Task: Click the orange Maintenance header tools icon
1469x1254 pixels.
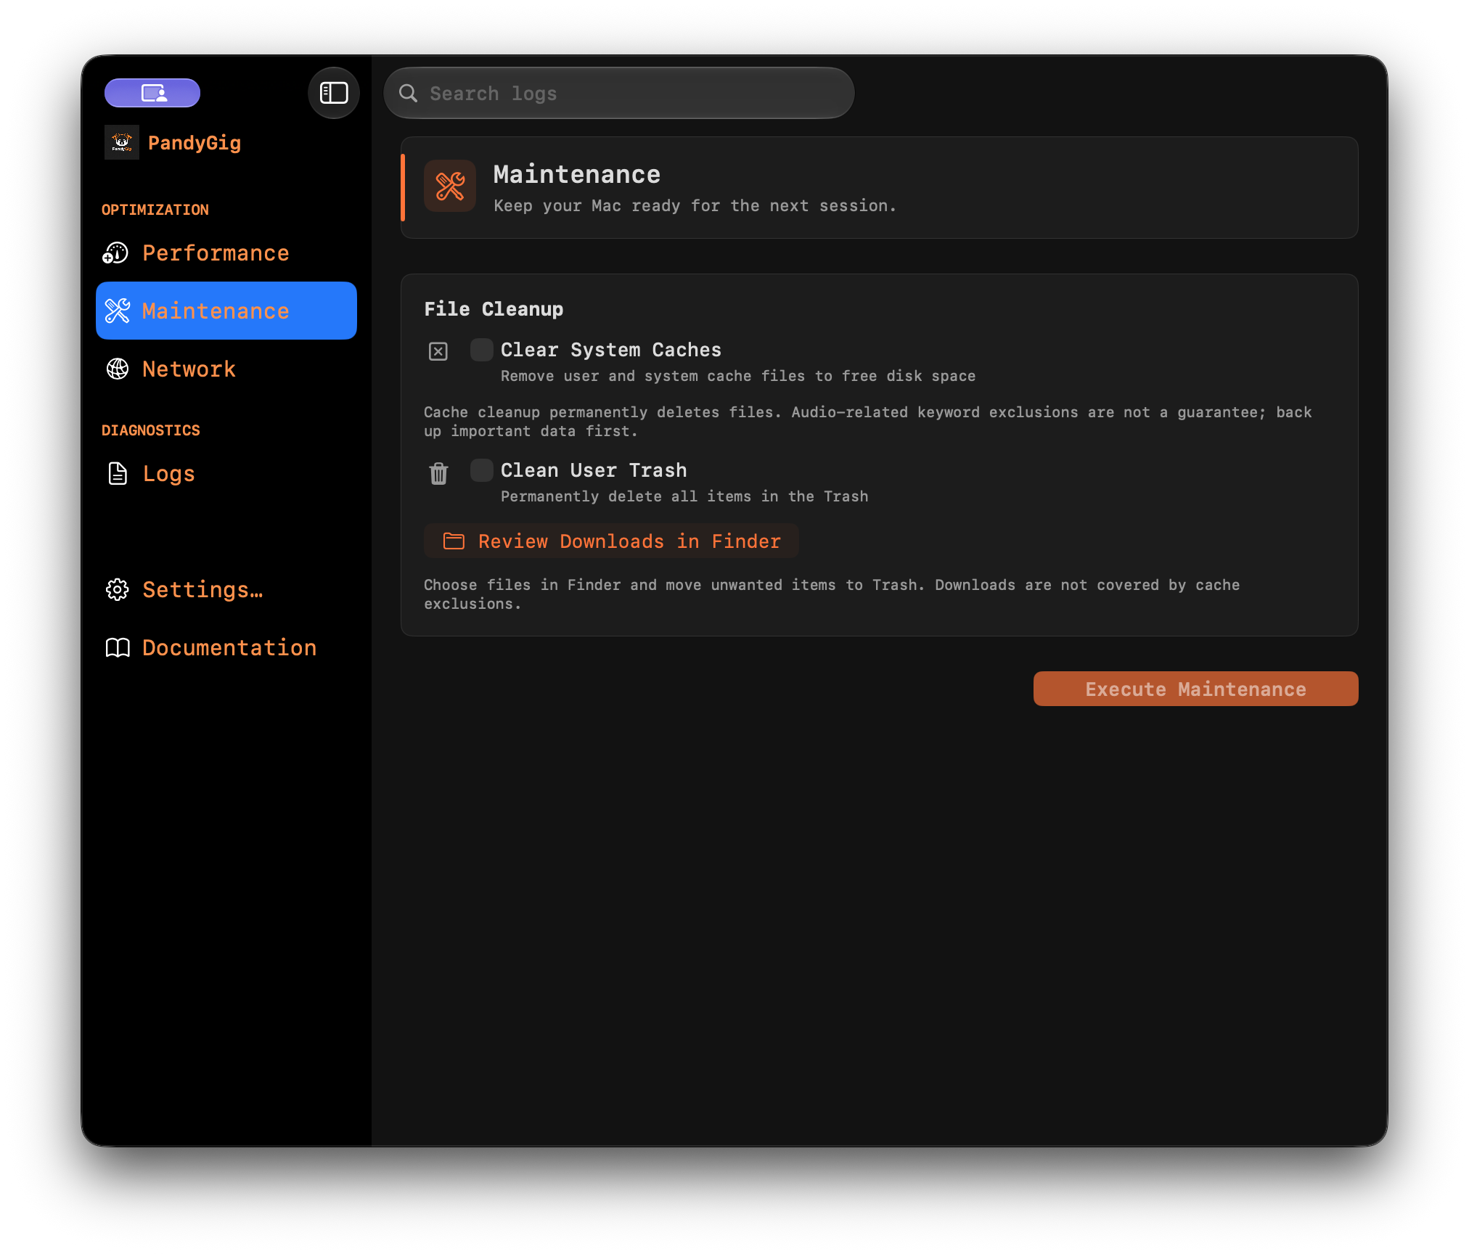Action: coord(450,186)
